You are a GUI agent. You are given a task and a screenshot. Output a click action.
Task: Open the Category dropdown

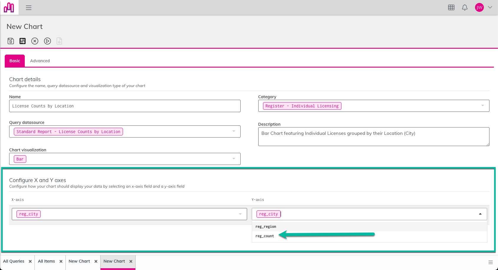coord(483,106)
